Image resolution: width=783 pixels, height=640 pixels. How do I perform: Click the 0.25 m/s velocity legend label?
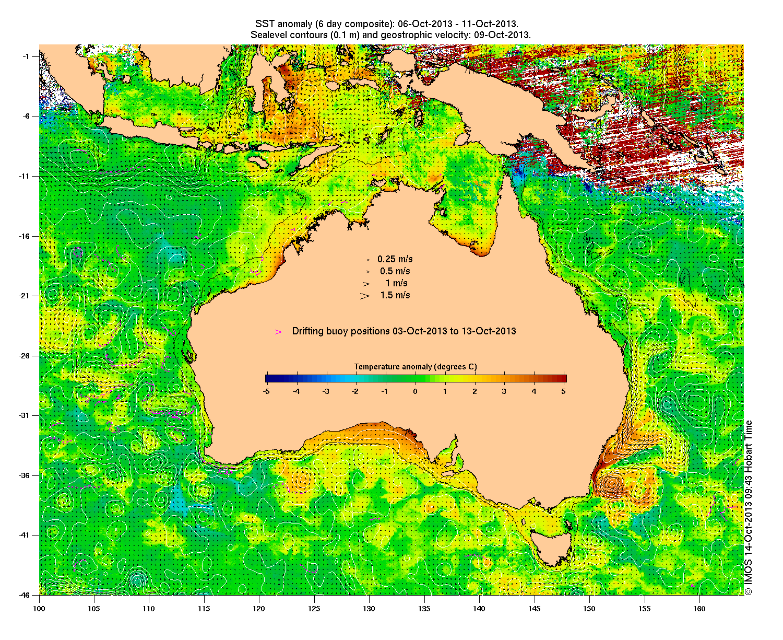395,259
